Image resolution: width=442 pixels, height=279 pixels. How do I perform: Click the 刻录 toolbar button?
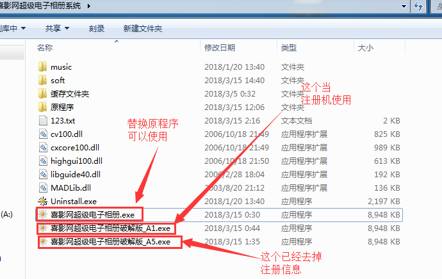point(97,28)
